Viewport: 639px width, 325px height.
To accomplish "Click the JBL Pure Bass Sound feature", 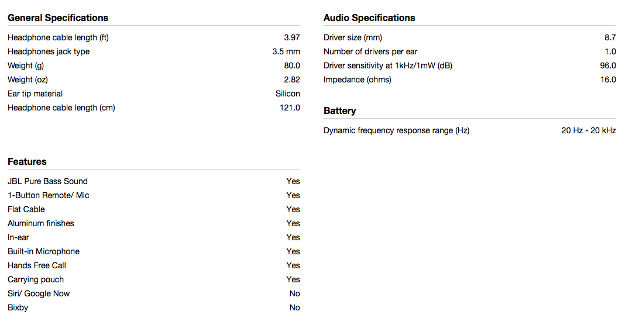I will (47, 181).
